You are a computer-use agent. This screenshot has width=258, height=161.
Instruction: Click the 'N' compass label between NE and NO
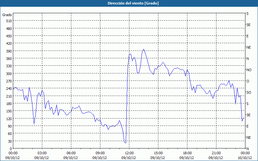tap(247, 59)
